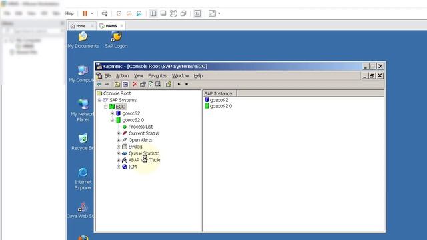This screenshot has width=427, height=240.
Task: Click the Up one level folder icon
Action: coord(117,85)
